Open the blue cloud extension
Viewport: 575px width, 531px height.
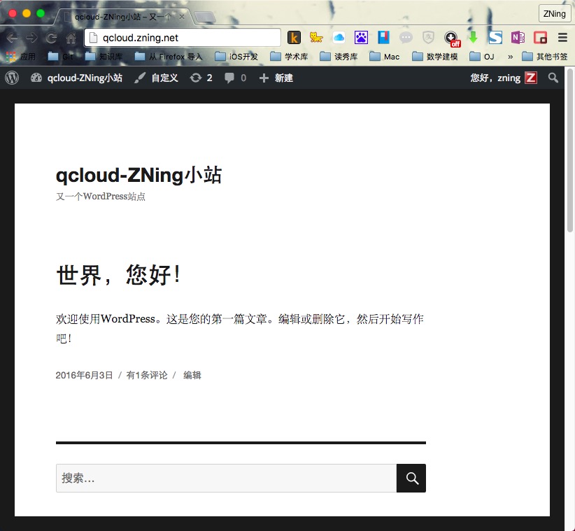(339, 37)
